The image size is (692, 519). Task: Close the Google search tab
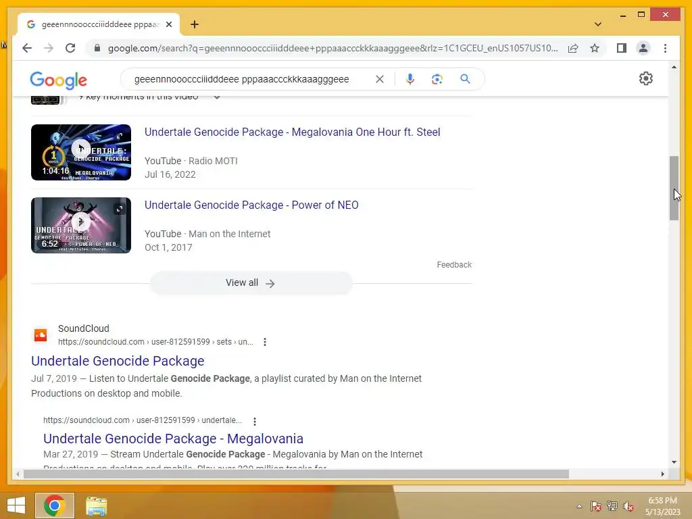[x=168, y=24]
